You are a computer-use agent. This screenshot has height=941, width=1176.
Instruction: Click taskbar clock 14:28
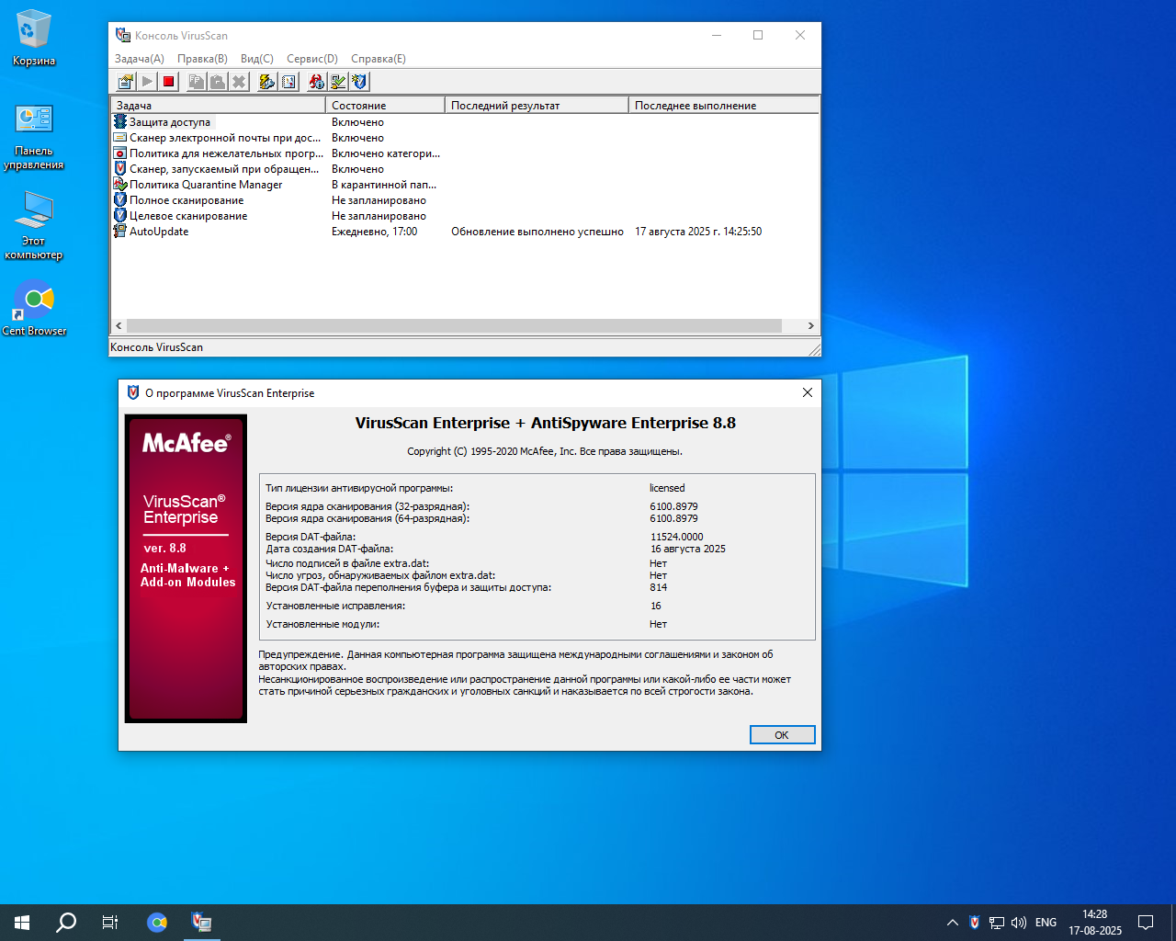click(1095, 914)
